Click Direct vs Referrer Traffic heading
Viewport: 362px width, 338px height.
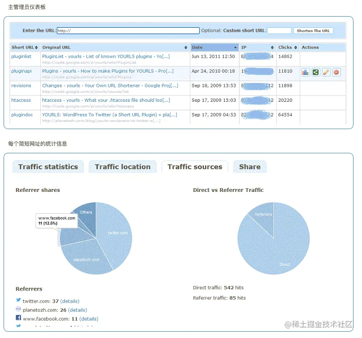click(228, 190)
